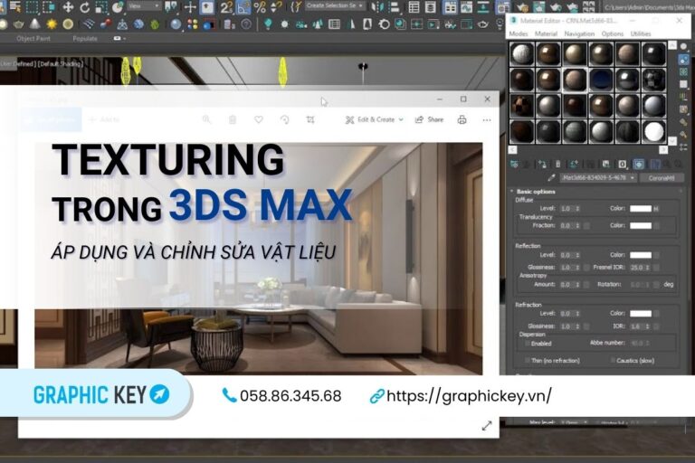Assign material to selection in Material Editor
Screen dimensions: 695x463
point(543,165)
